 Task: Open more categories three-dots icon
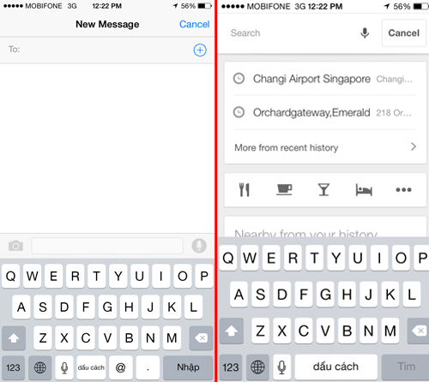[x=403, y=189]
